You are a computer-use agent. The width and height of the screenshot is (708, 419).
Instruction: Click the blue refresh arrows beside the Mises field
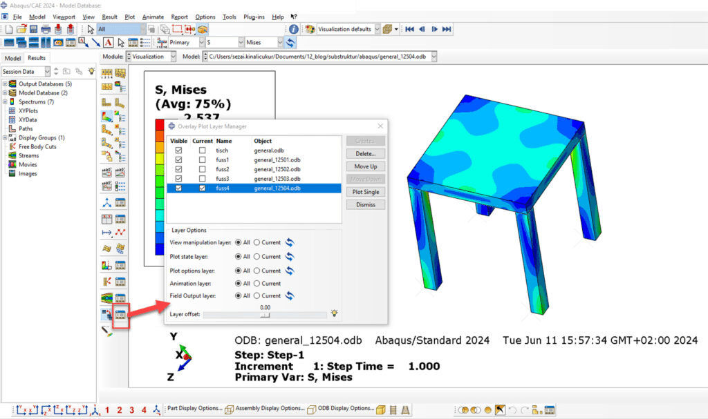click(289, 42)
